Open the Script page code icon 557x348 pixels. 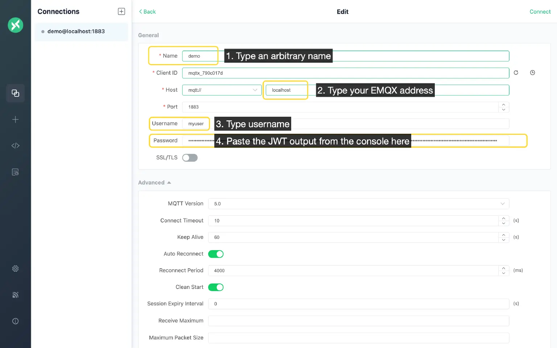pos(15,146)
